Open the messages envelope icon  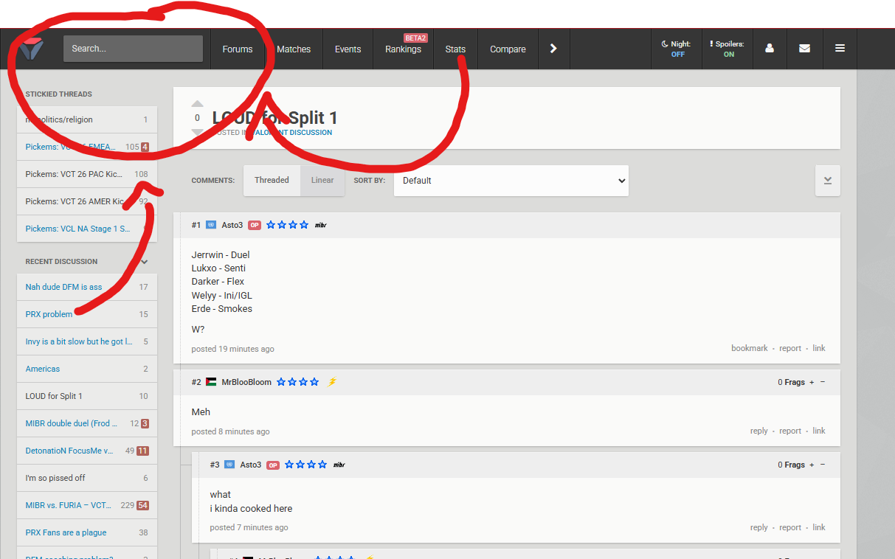pyautogui.click(x=804, y=49)
